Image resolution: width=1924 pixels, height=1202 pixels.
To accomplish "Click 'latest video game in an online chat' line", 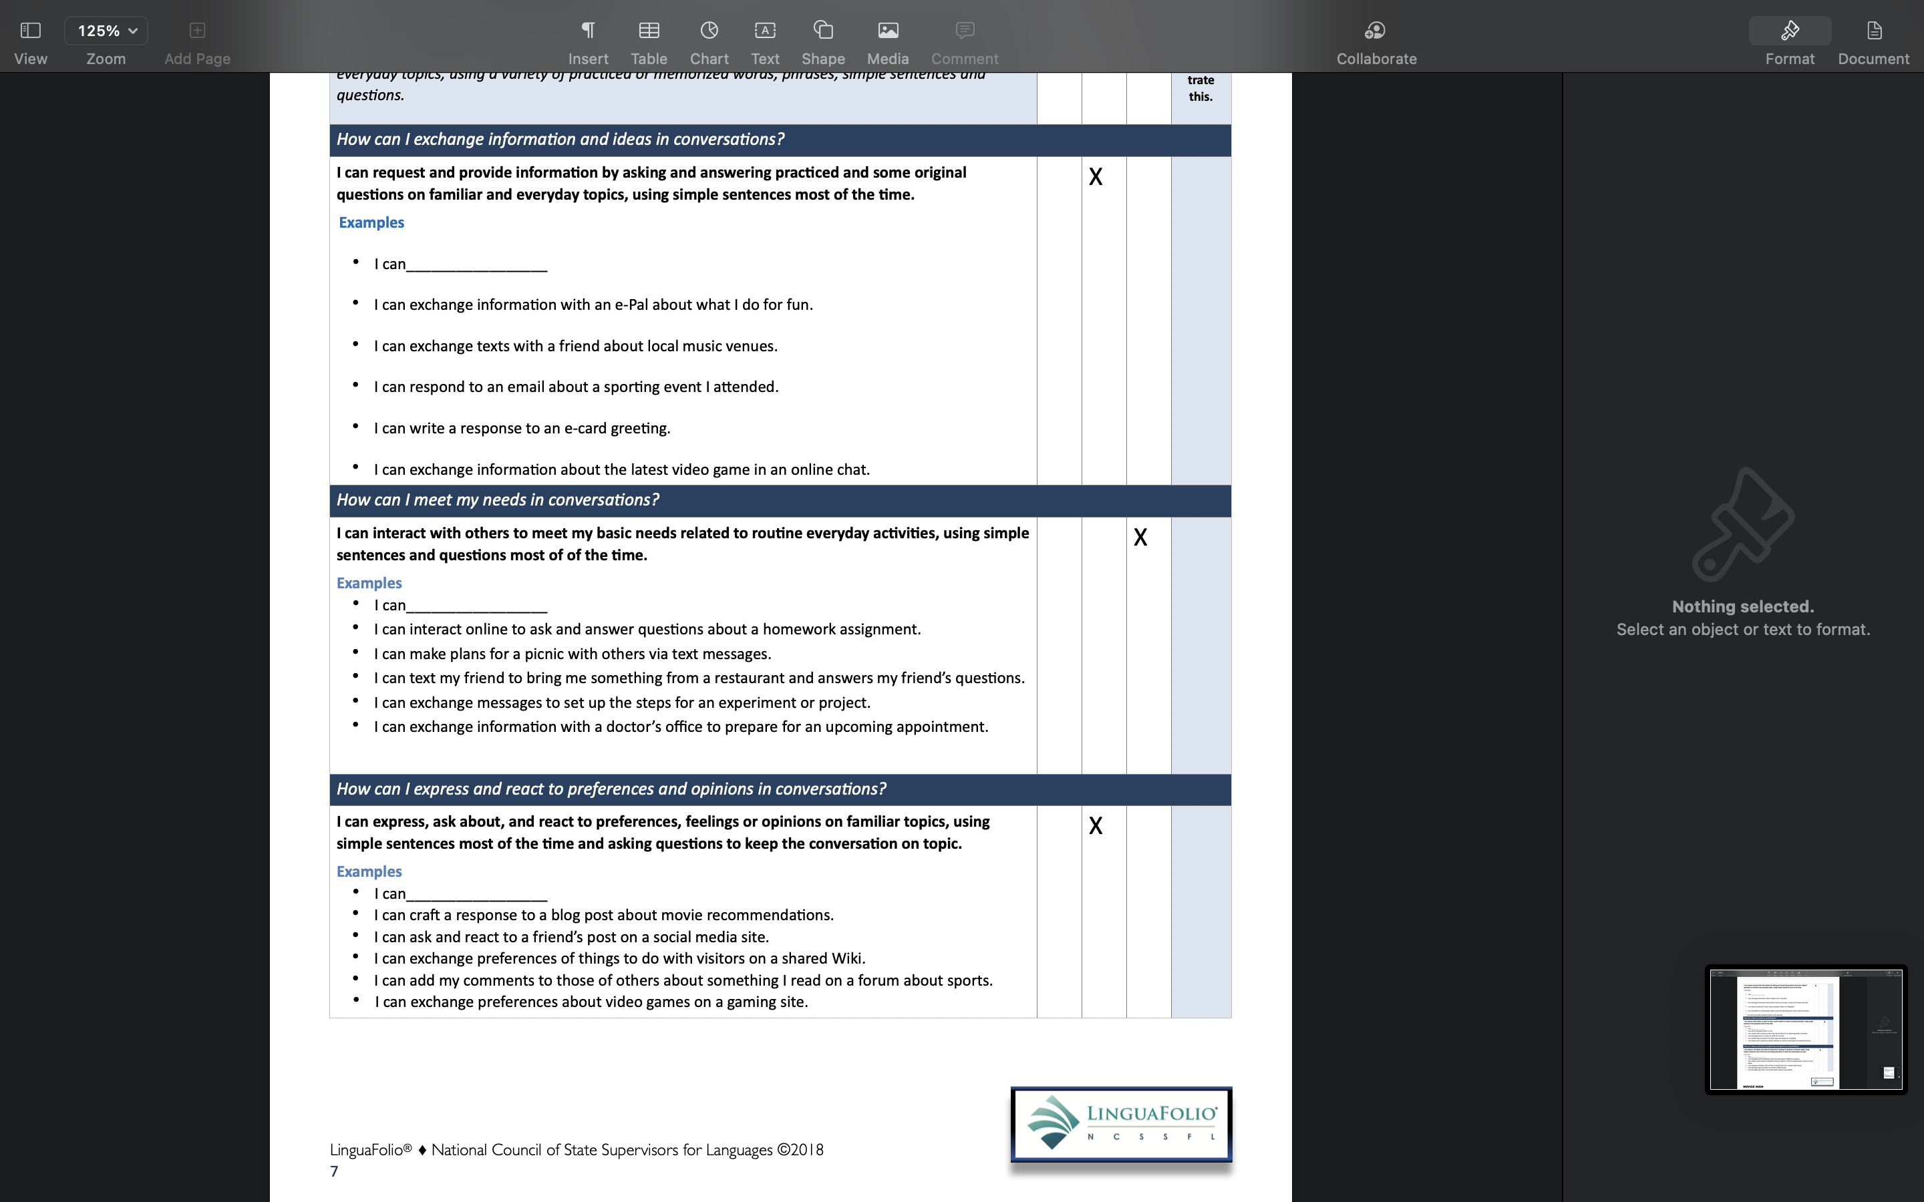I will (622, 469).
